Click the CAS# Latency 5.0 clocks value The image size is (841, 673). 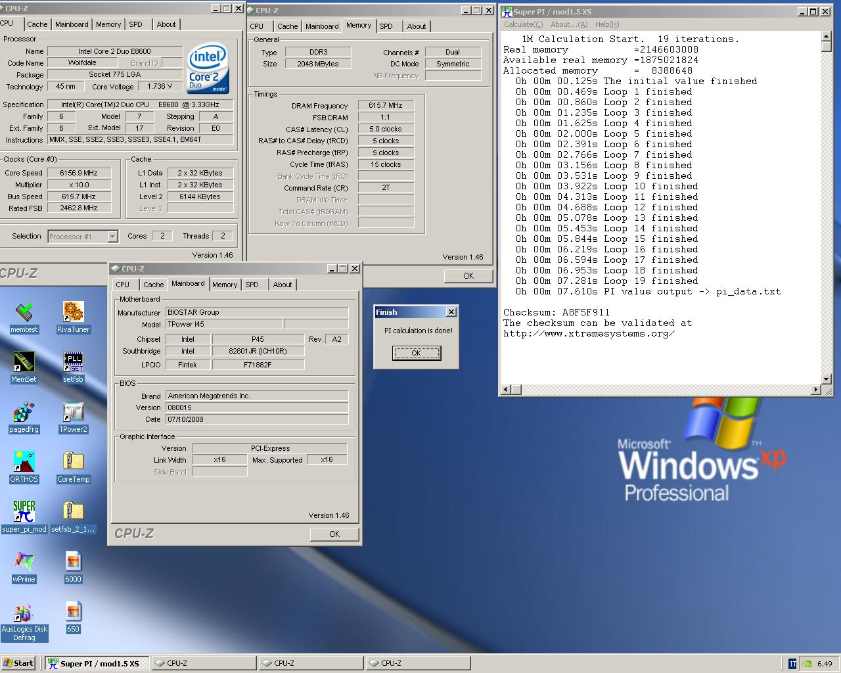(x=386, y=129)
